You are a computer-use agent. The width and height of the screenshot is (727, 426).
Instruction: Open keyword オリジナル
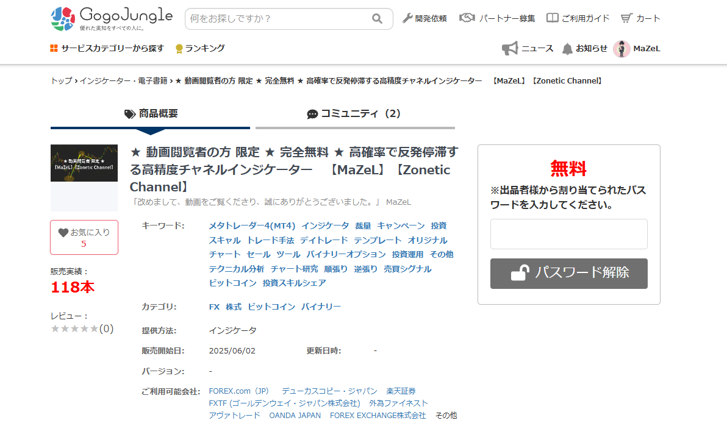click(x=428, y=241)
